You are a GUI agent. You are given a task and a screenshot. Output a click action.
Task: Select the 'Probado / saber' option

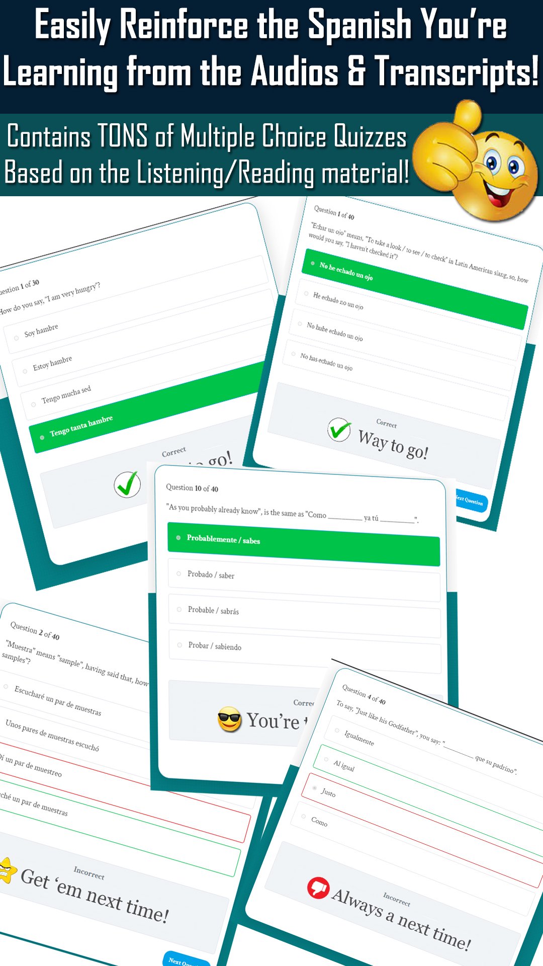click(x=304, y=580)
